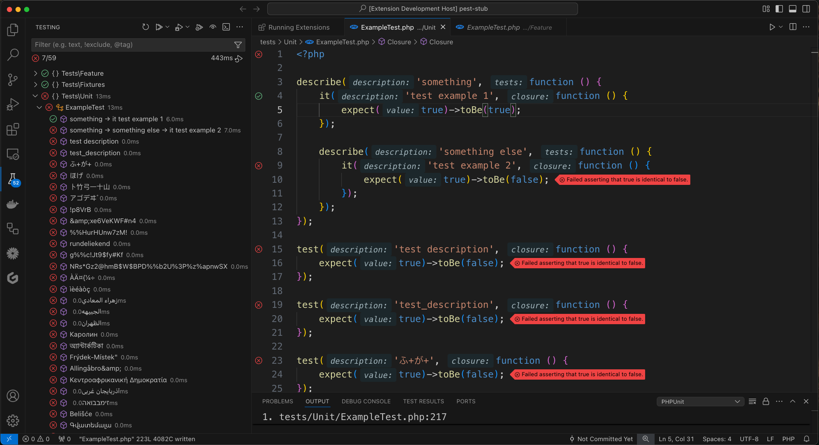Open the TEST RESULTS panel tab
Viewport: 819px width, 445px height.
pyautogui.click(x=423, y=401)
